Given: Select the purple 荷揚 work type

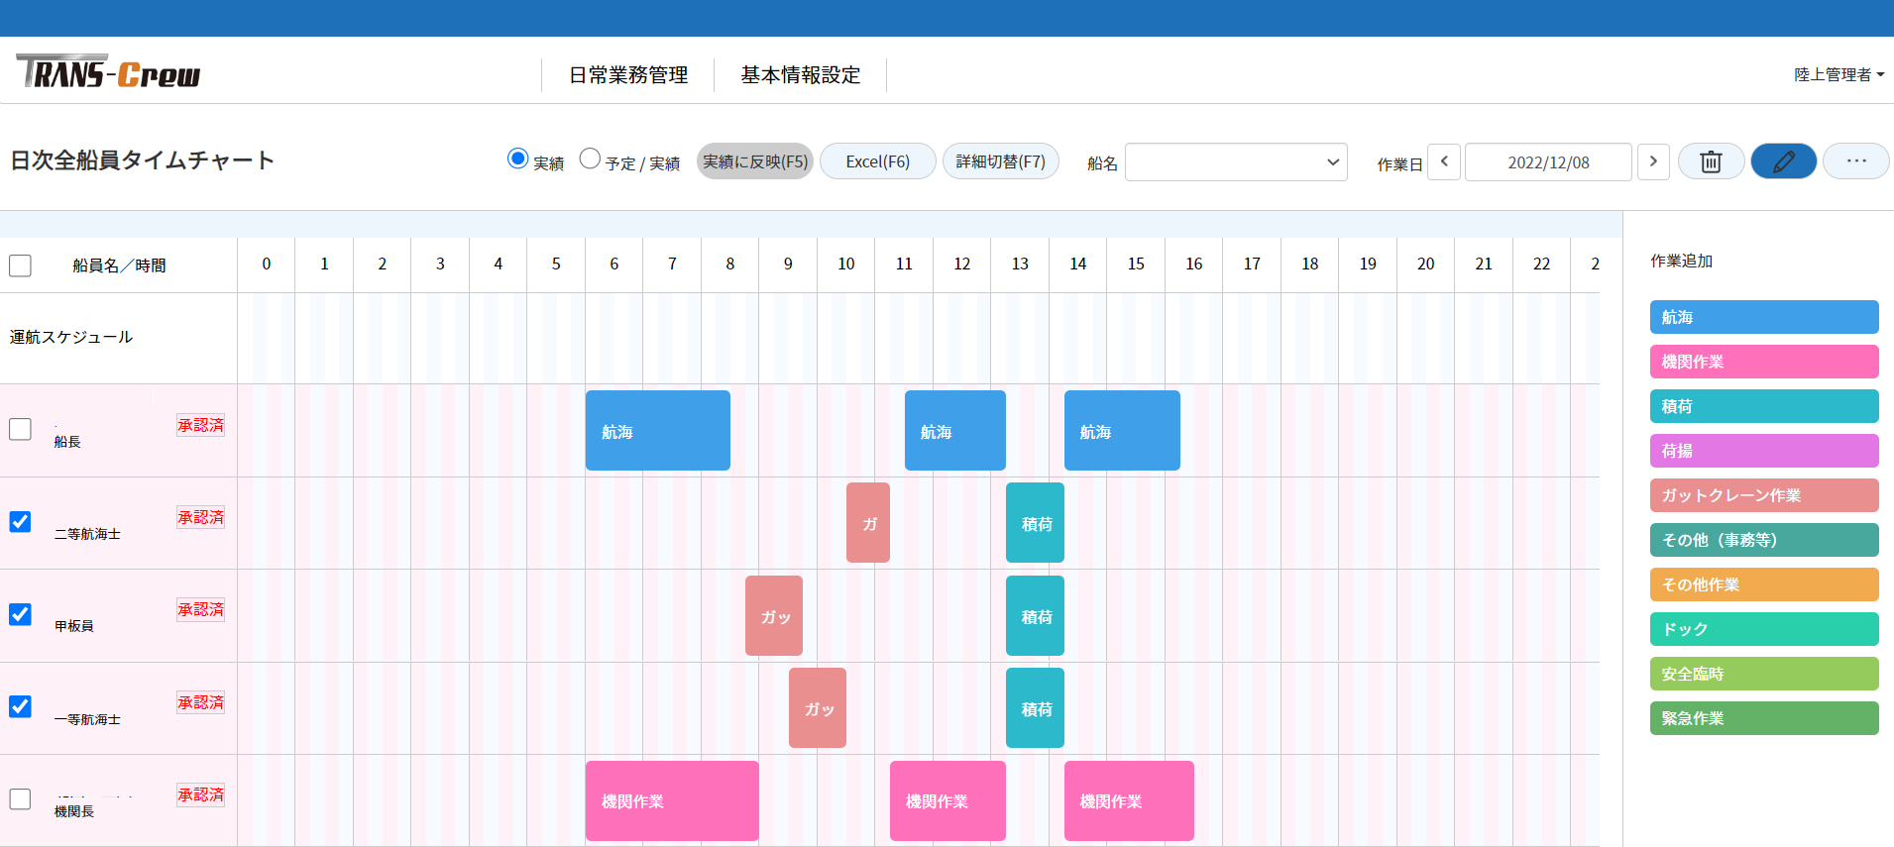Looking at the screenshot, I should tap(1764, 451).
